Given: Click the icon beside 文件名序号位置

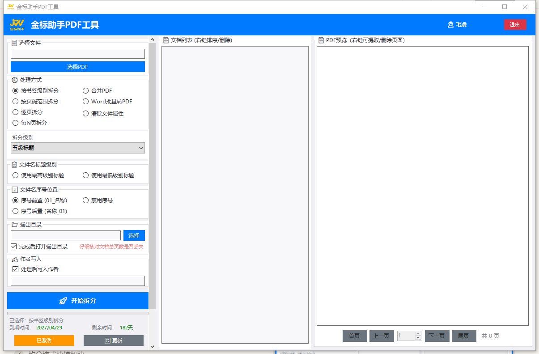Looking at the screenshot, I should tap(14, 190).
